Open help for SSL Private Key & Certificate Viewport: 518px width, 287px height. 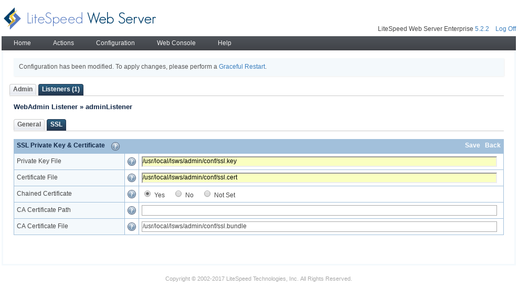click(115, 146)
